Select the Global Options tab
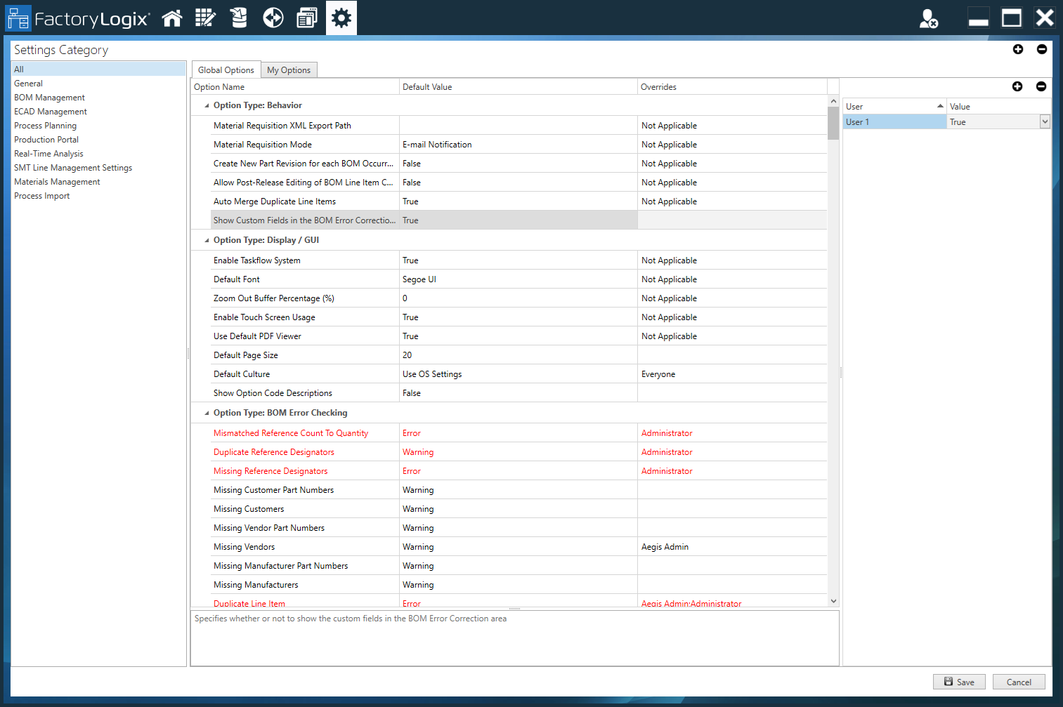 [x=226, y=70]
